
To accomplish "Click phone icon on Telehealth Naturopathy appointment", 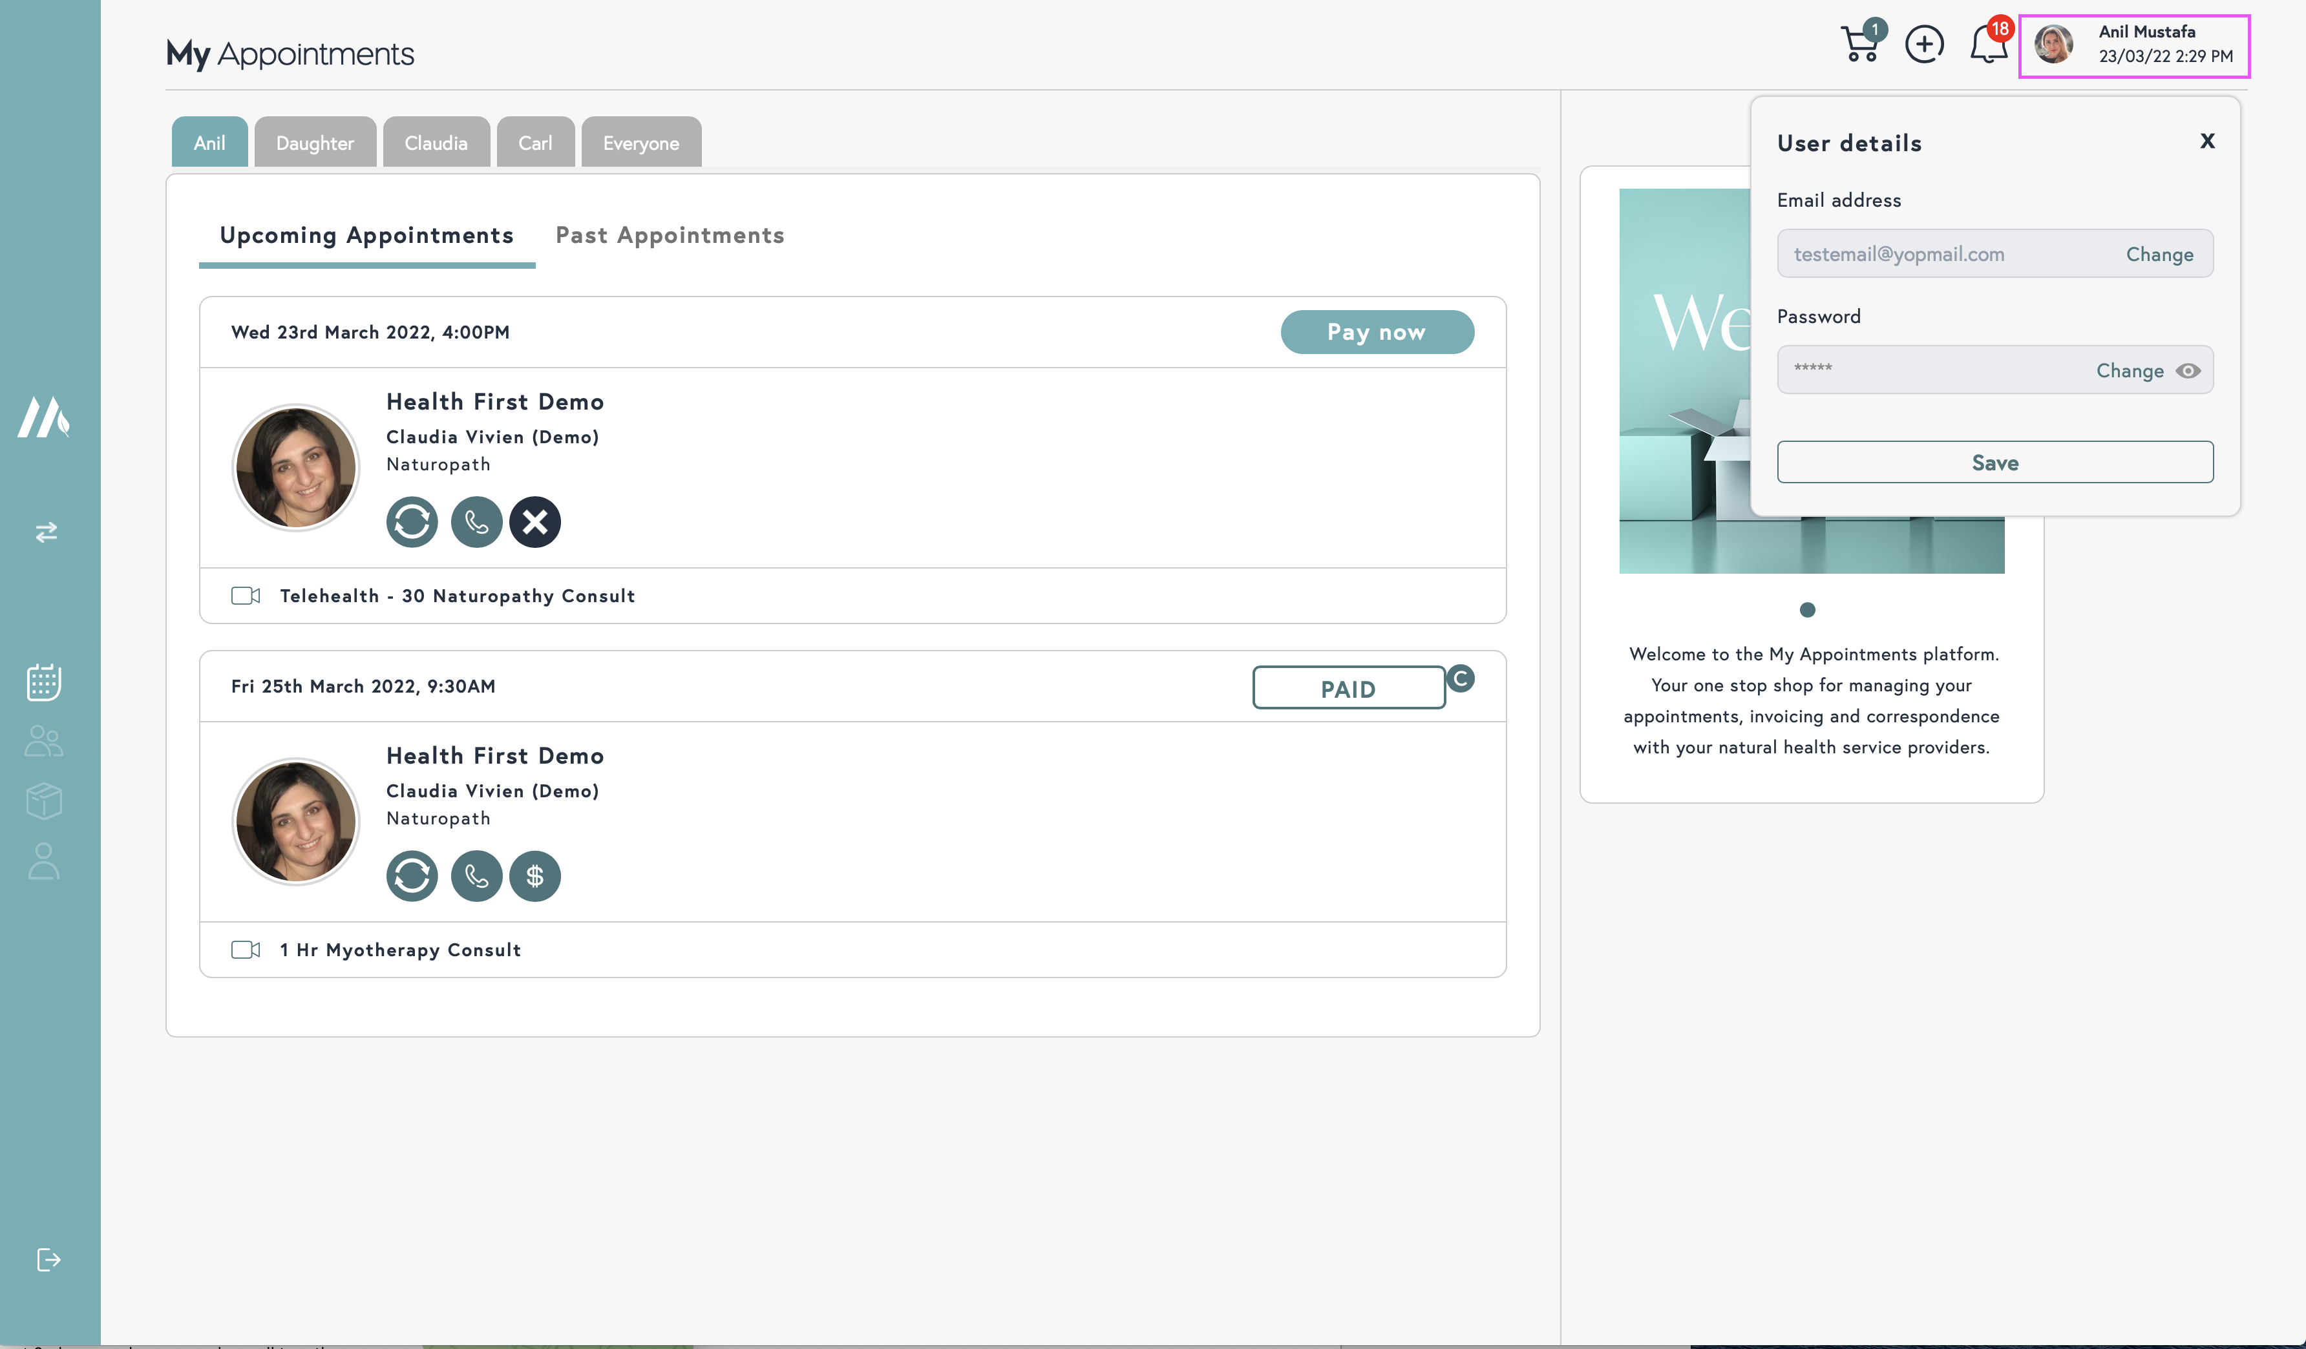I will pos(476,522).
